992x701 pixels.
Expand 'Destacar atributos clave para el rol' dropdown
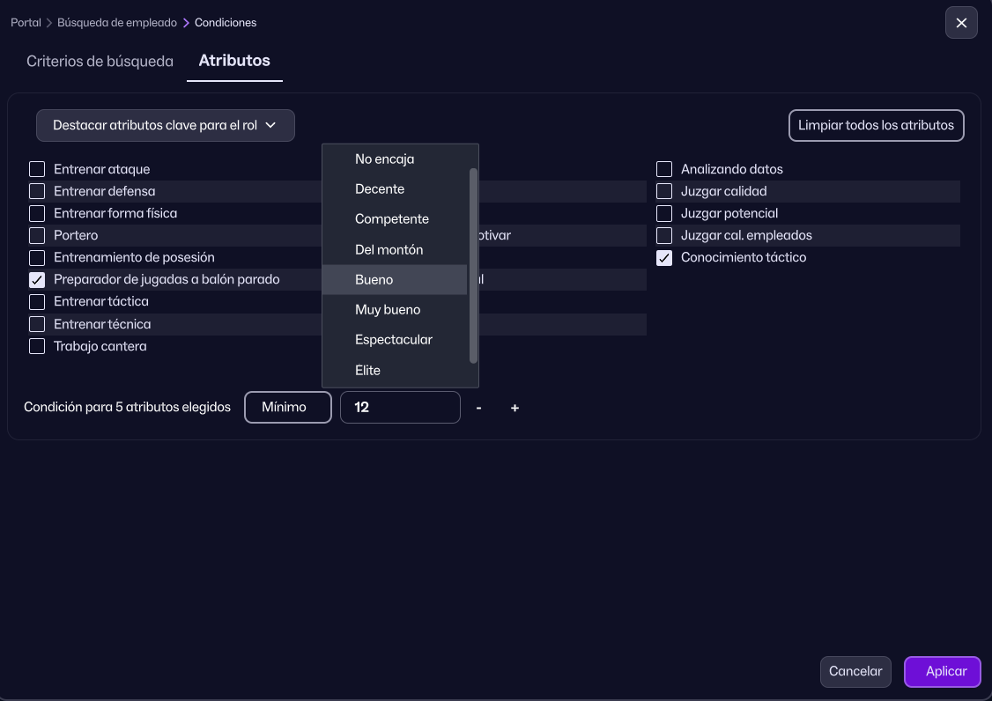165,125
